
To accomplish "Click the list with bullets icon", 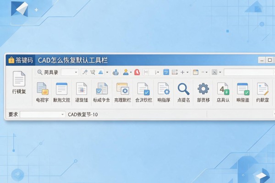I will 175,72.
